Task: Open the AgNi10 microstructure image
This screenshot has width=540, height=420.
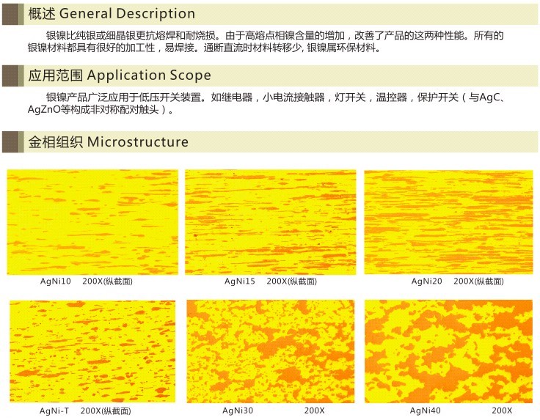Action: (92, 221)
